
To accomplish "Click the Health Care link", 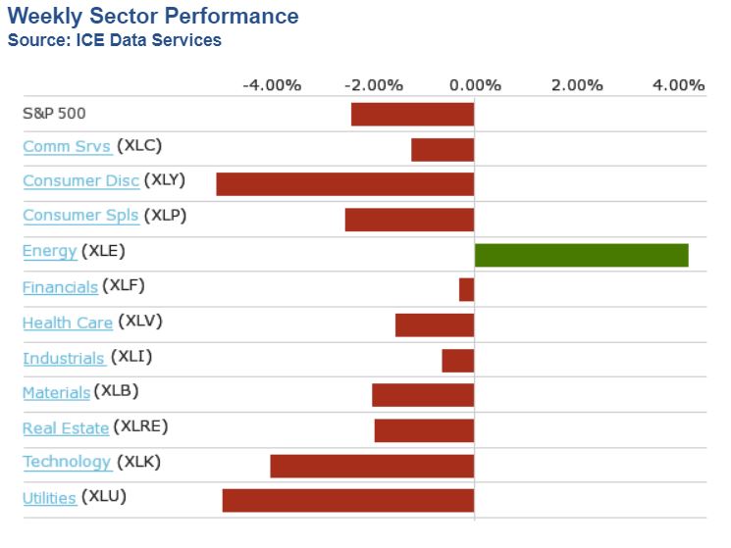I will click(67, 322).
